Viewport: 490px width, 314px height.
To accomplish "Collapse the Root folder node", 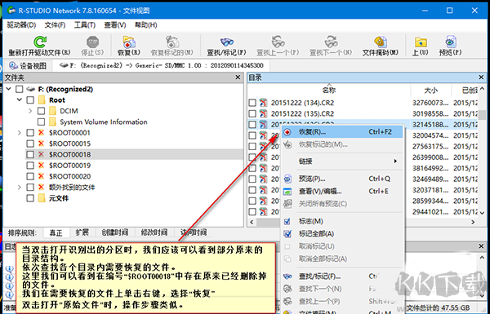I will (x=20, y=100).
